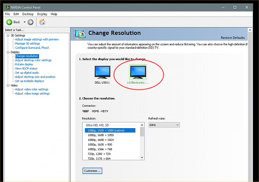Open Adjust desktop color settings
This screenshot has width=259, height=182.
(33, 60)
